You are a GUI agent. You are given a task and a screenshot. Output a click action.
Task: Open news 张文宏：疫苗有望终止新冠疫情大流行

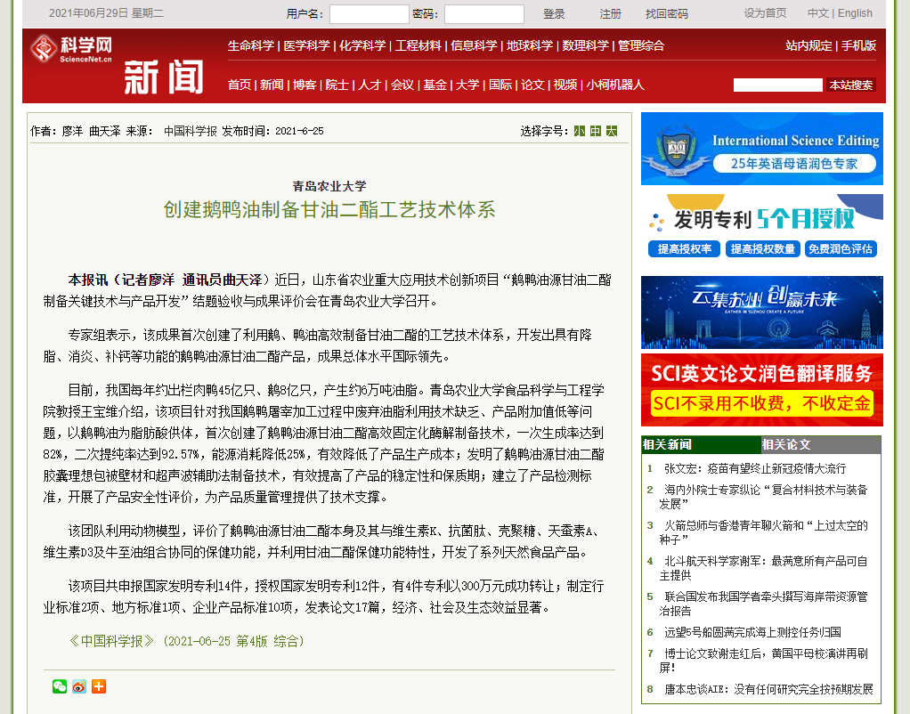point(755,468)
